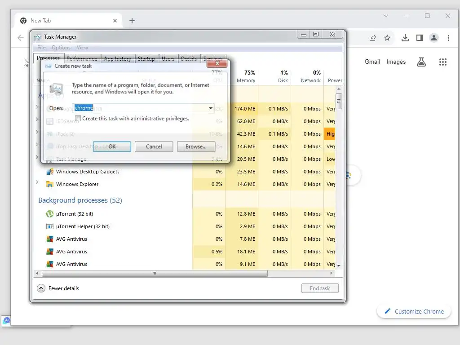Open Chrome's tab search chevron
This screenshot has width=460, height=345.
point(386,16)
